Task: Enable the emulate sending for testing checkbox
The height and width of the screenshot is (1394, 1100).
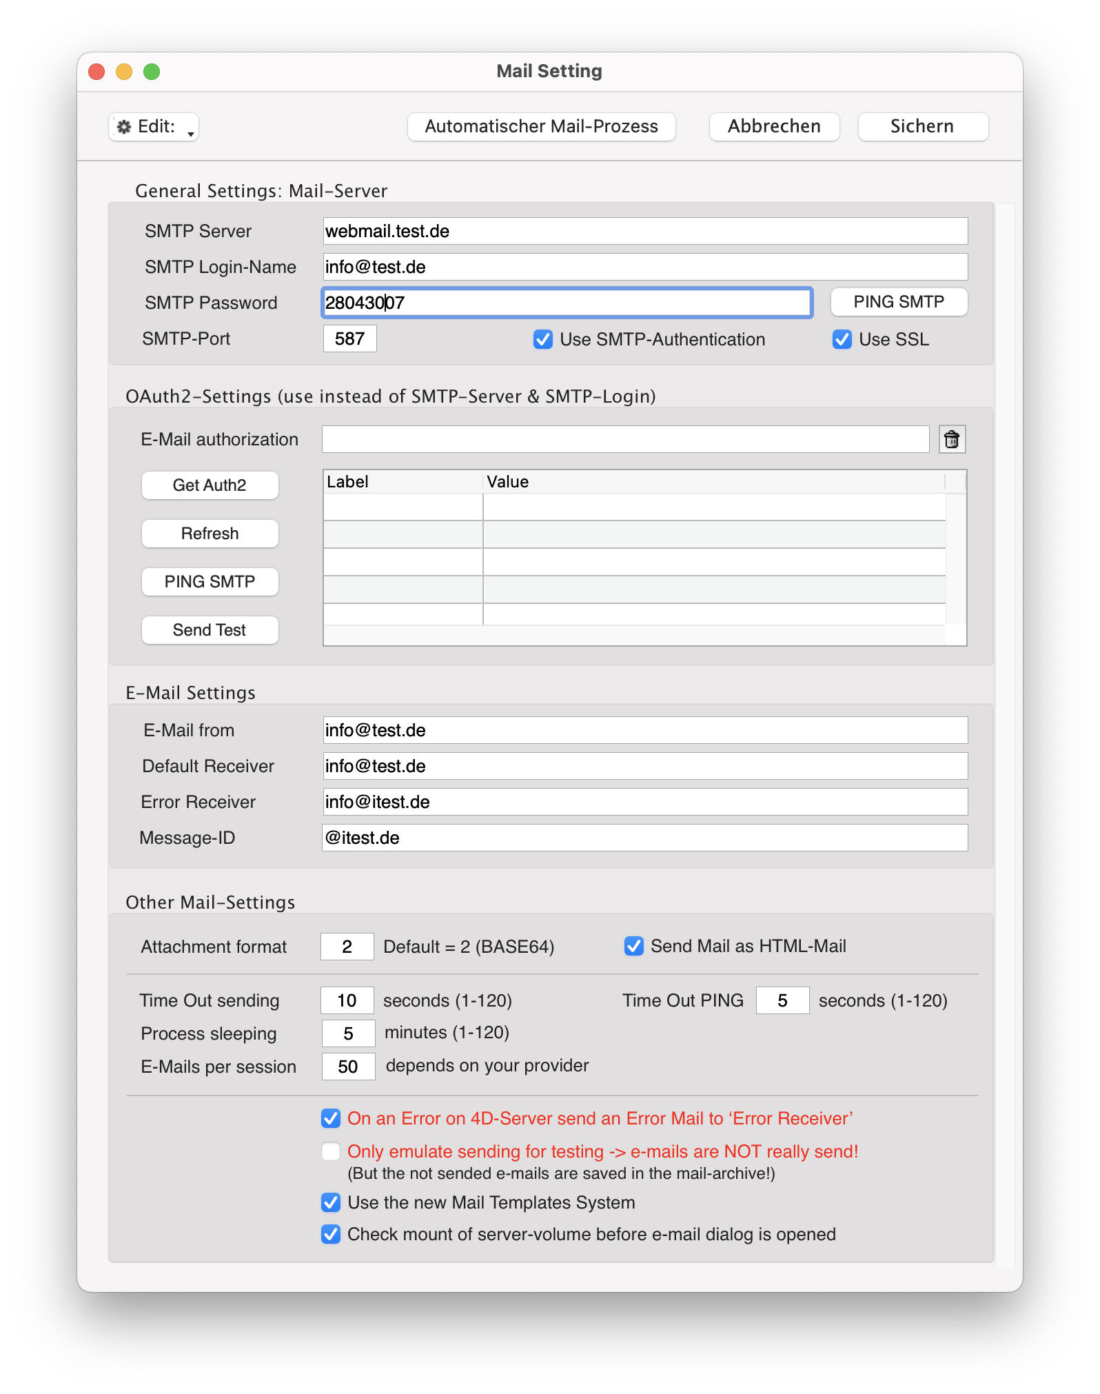Action: pos(331,1151)
